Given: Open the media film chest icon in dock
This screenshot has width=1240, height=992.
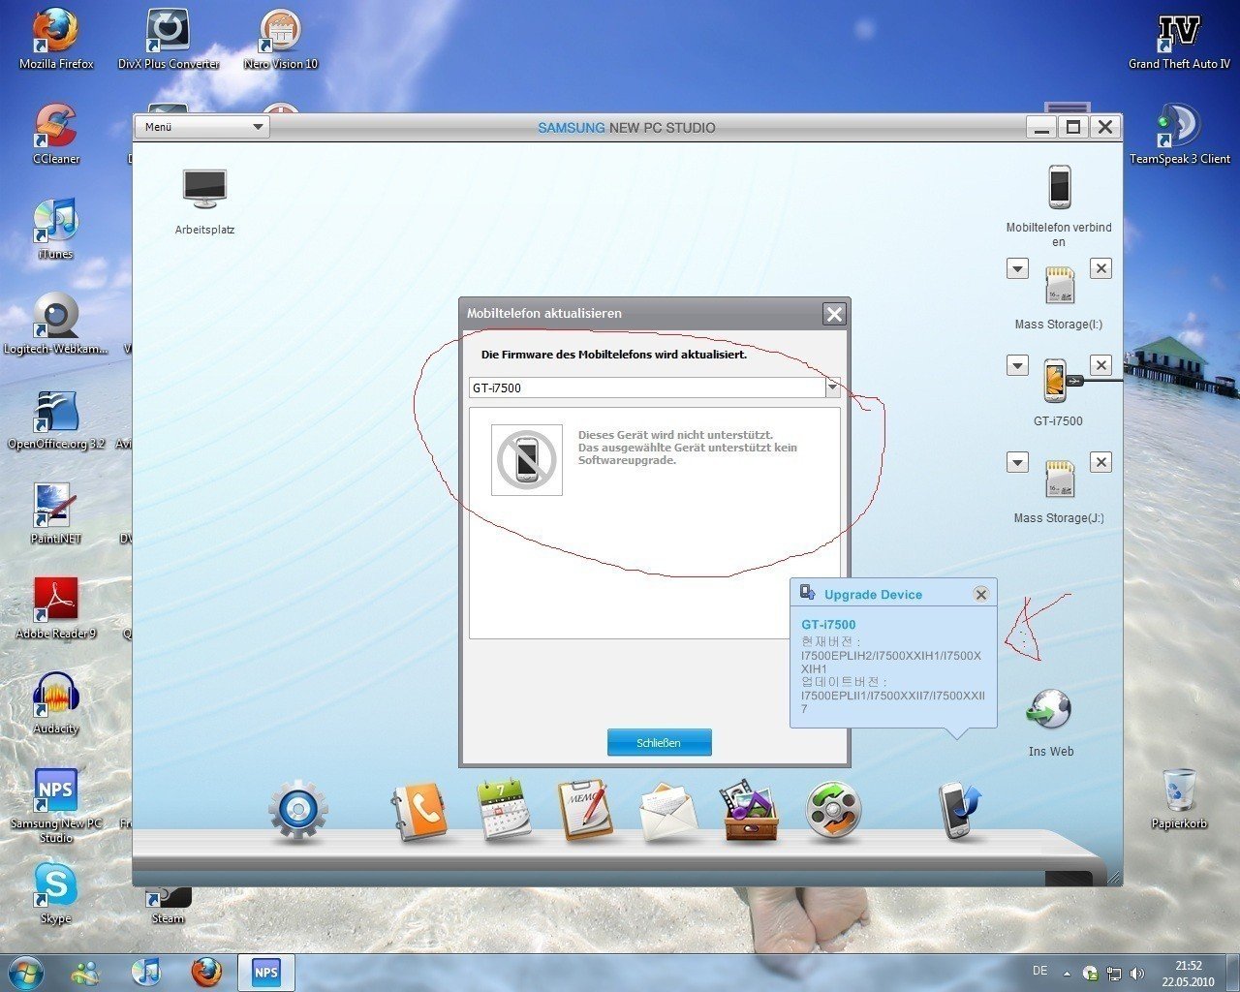Looking at the screenshot, I should (x=749, y=812).
